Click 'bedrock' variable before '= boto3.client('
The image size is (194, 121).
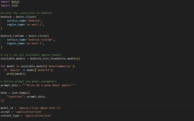(6, 17)
